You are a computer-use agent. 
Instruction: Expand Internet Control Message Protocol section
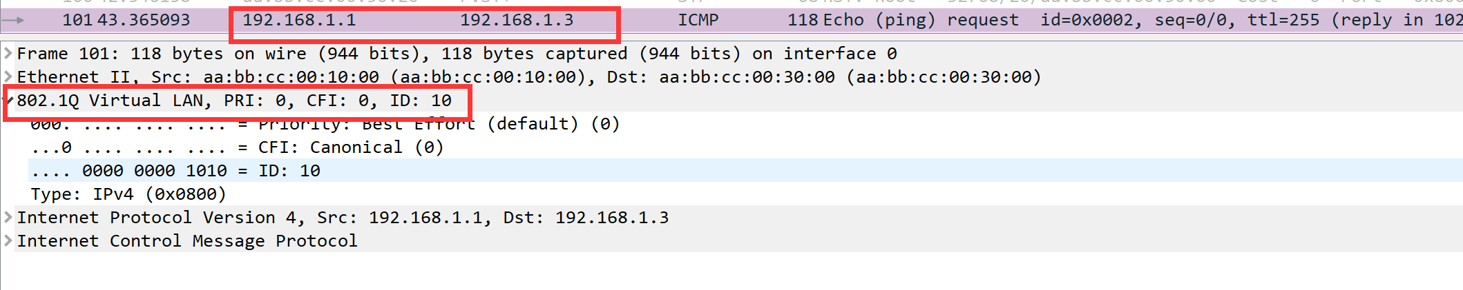click(8, 241)
